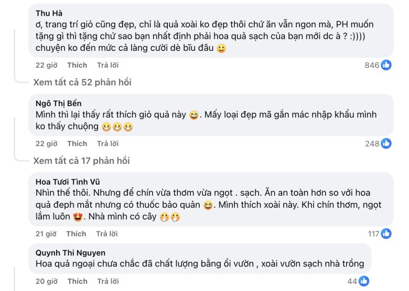
Task: Reply to Thu Hà's comment via Trả lời
Action: [x=107, y=65]
